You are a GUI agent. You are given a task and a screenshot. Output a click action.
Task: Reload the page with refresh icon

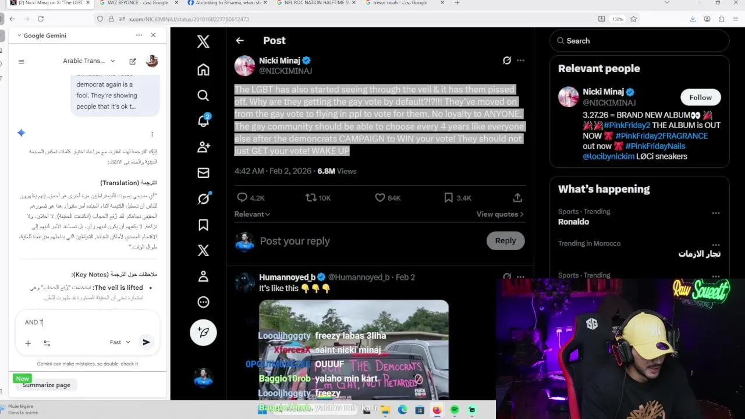tap(40, 19)
